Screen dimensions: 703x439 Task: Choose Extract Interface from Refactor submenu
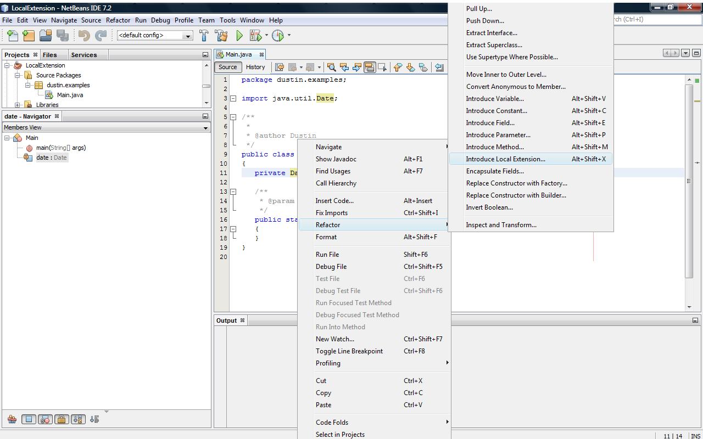click(x=531, y=33)
